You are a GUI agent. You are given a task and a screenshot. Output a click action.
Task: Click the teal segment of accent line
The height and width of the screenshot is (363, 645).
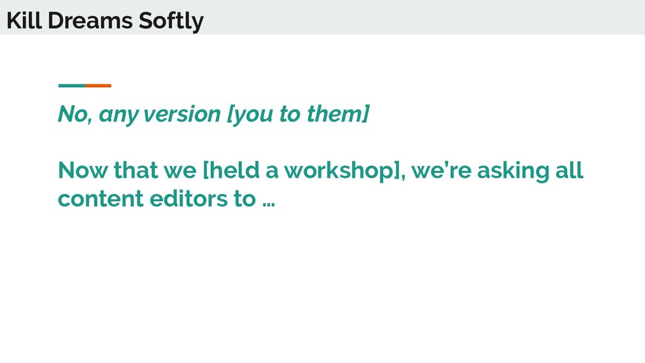[x=72, y=86]
